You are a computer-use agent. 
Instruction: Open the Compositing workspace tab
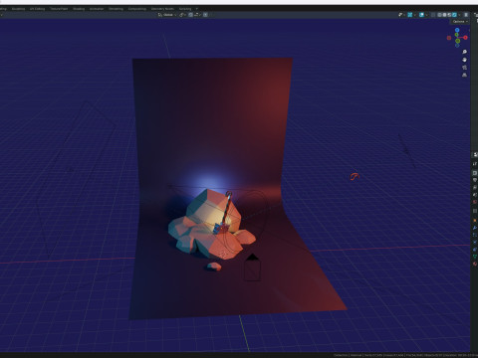[137, 9]
